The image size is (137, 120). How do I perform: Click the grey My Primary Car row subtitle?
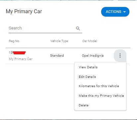click(x=21, y=59)
